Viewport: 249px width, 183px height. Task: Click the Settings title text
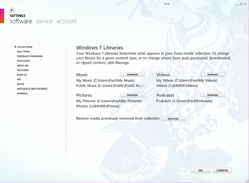(x=18, y=16)
